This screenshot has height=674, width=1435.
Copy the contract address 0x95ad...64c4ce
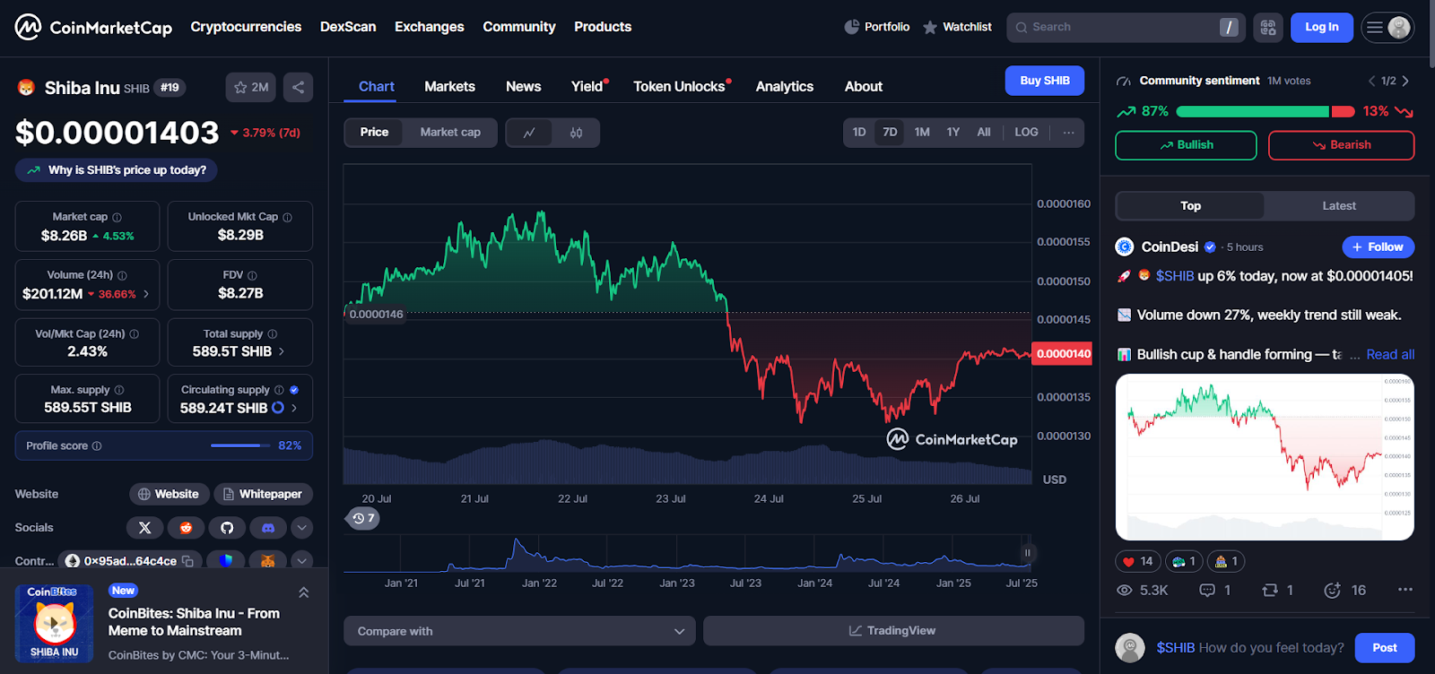point(187,561)
